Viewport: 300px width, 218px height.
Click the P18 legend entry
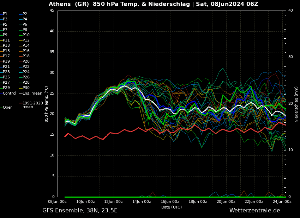point(26,56)
